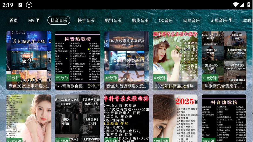253x142 pixels.
Task: Open the 43分钟 video listing 一场大雨-苏星婕
Action: coord(126,118)
